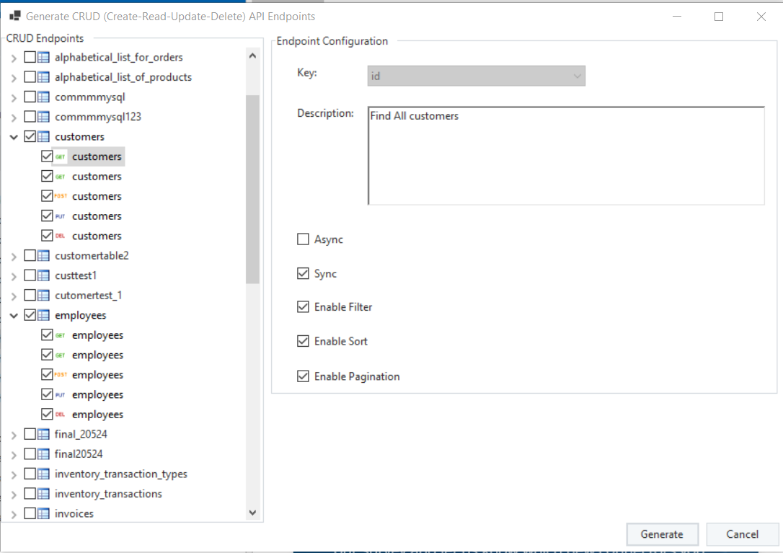This screenshot has height=553, width=783.
Task: Click the POST icon beside customers endpoint
Action: coord(61,196)
